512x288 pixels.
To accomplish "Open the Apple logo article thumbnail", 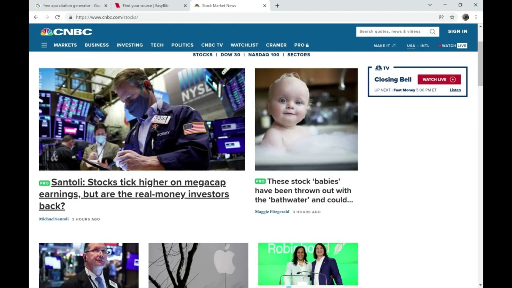I will pyautogui.click(x=198, y=265).
